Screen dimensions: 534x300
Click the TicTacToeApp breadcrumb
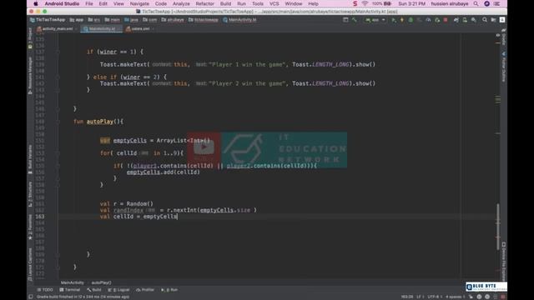click(x=48, y=20)
